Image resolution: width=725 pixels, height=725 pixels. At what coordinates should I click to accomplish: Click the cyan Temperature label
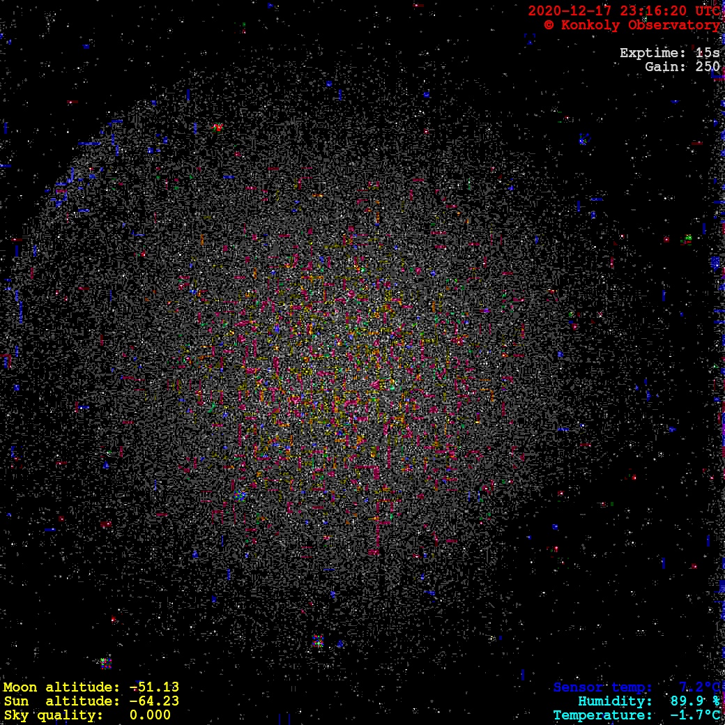602,715
